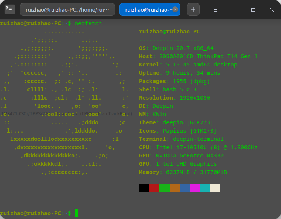Click the orange-brown color block
Screen dimensions: 281x219
(174, 188)
